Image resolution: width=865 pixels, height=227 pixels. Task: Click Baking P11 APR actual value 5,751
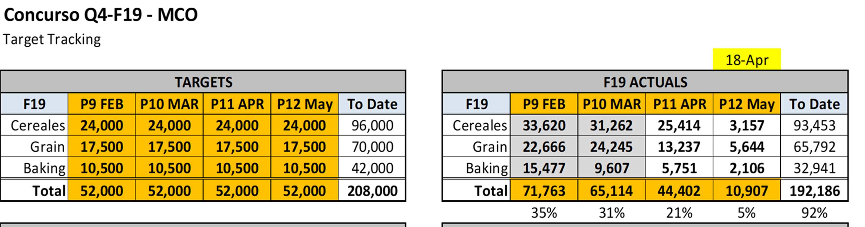click(x=679, y=168)
